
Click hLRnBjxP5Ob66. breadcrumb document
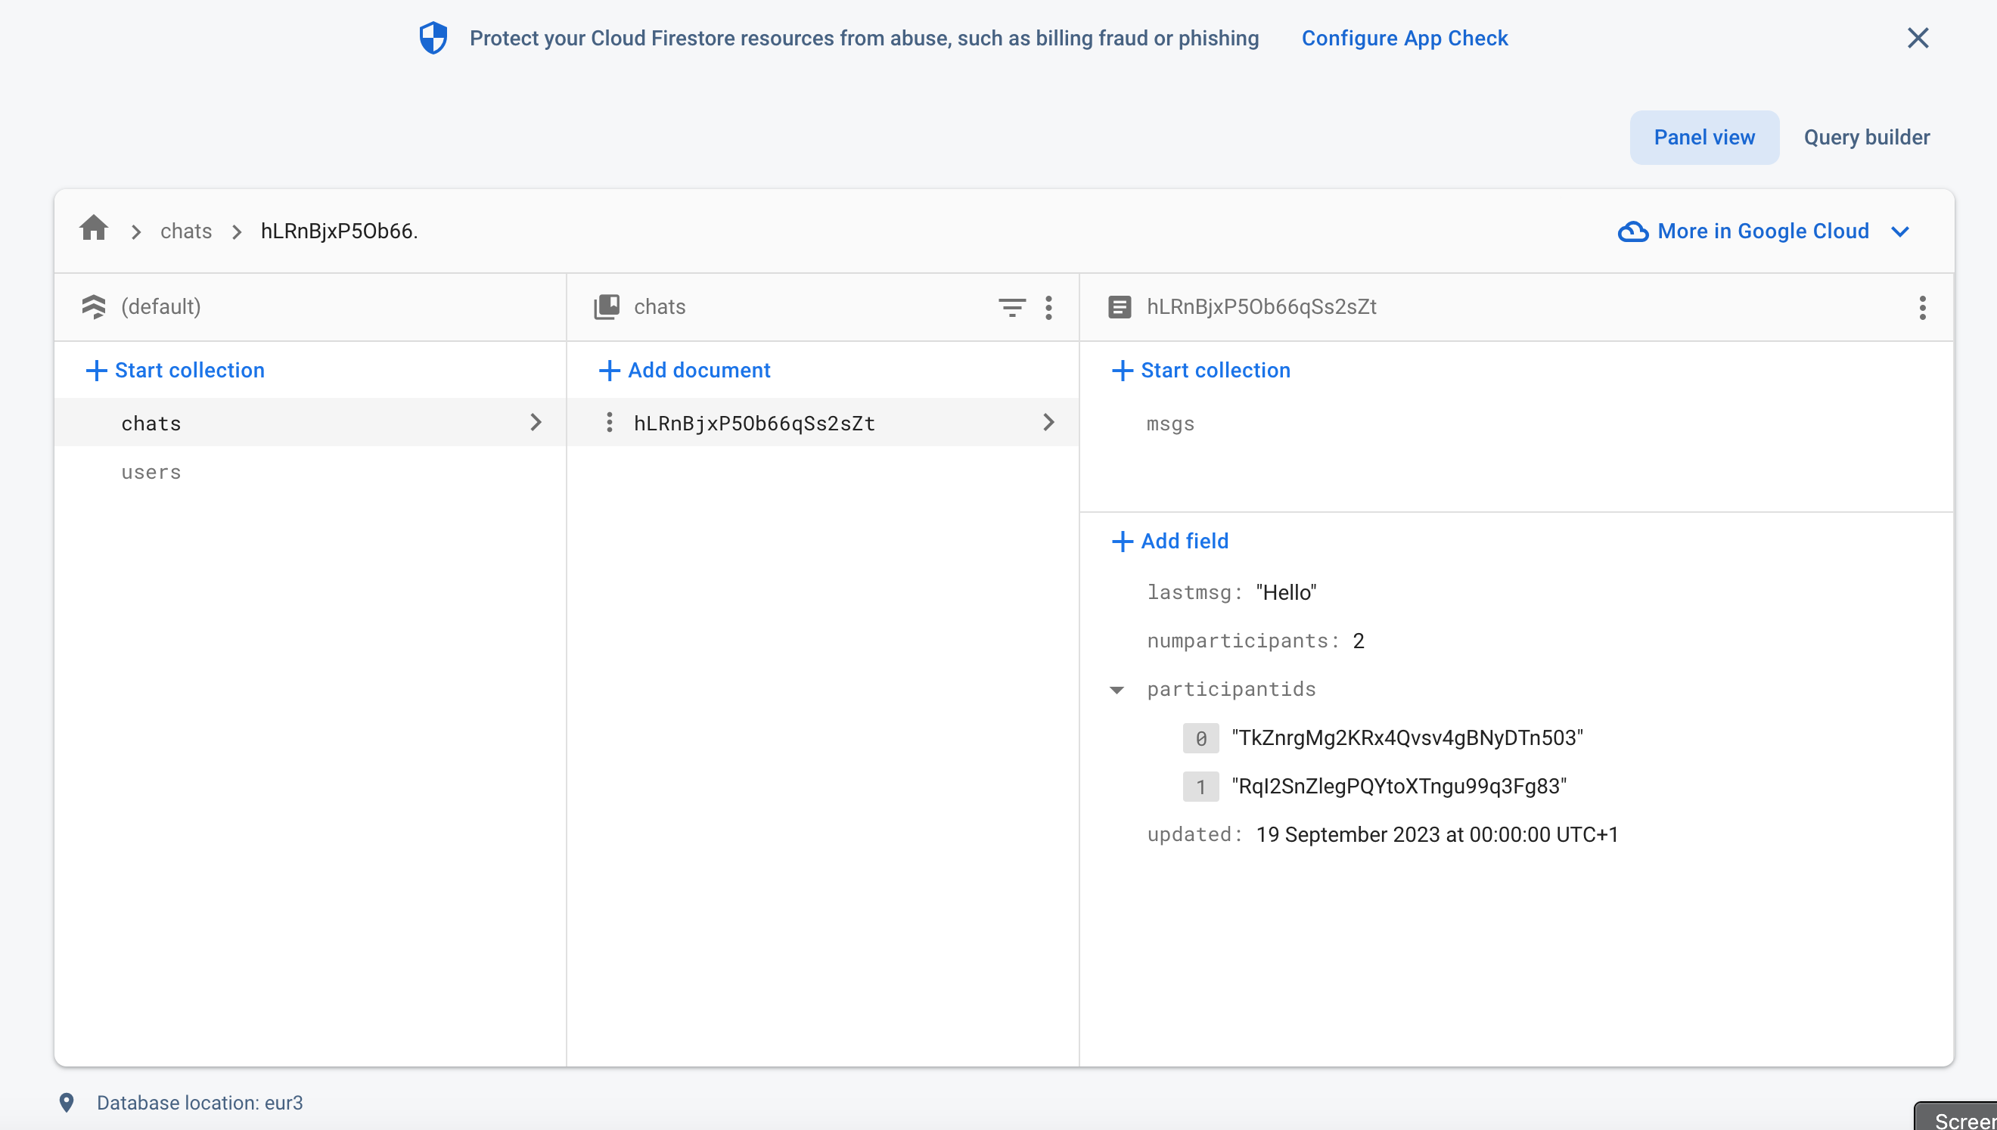coord(339,231)
